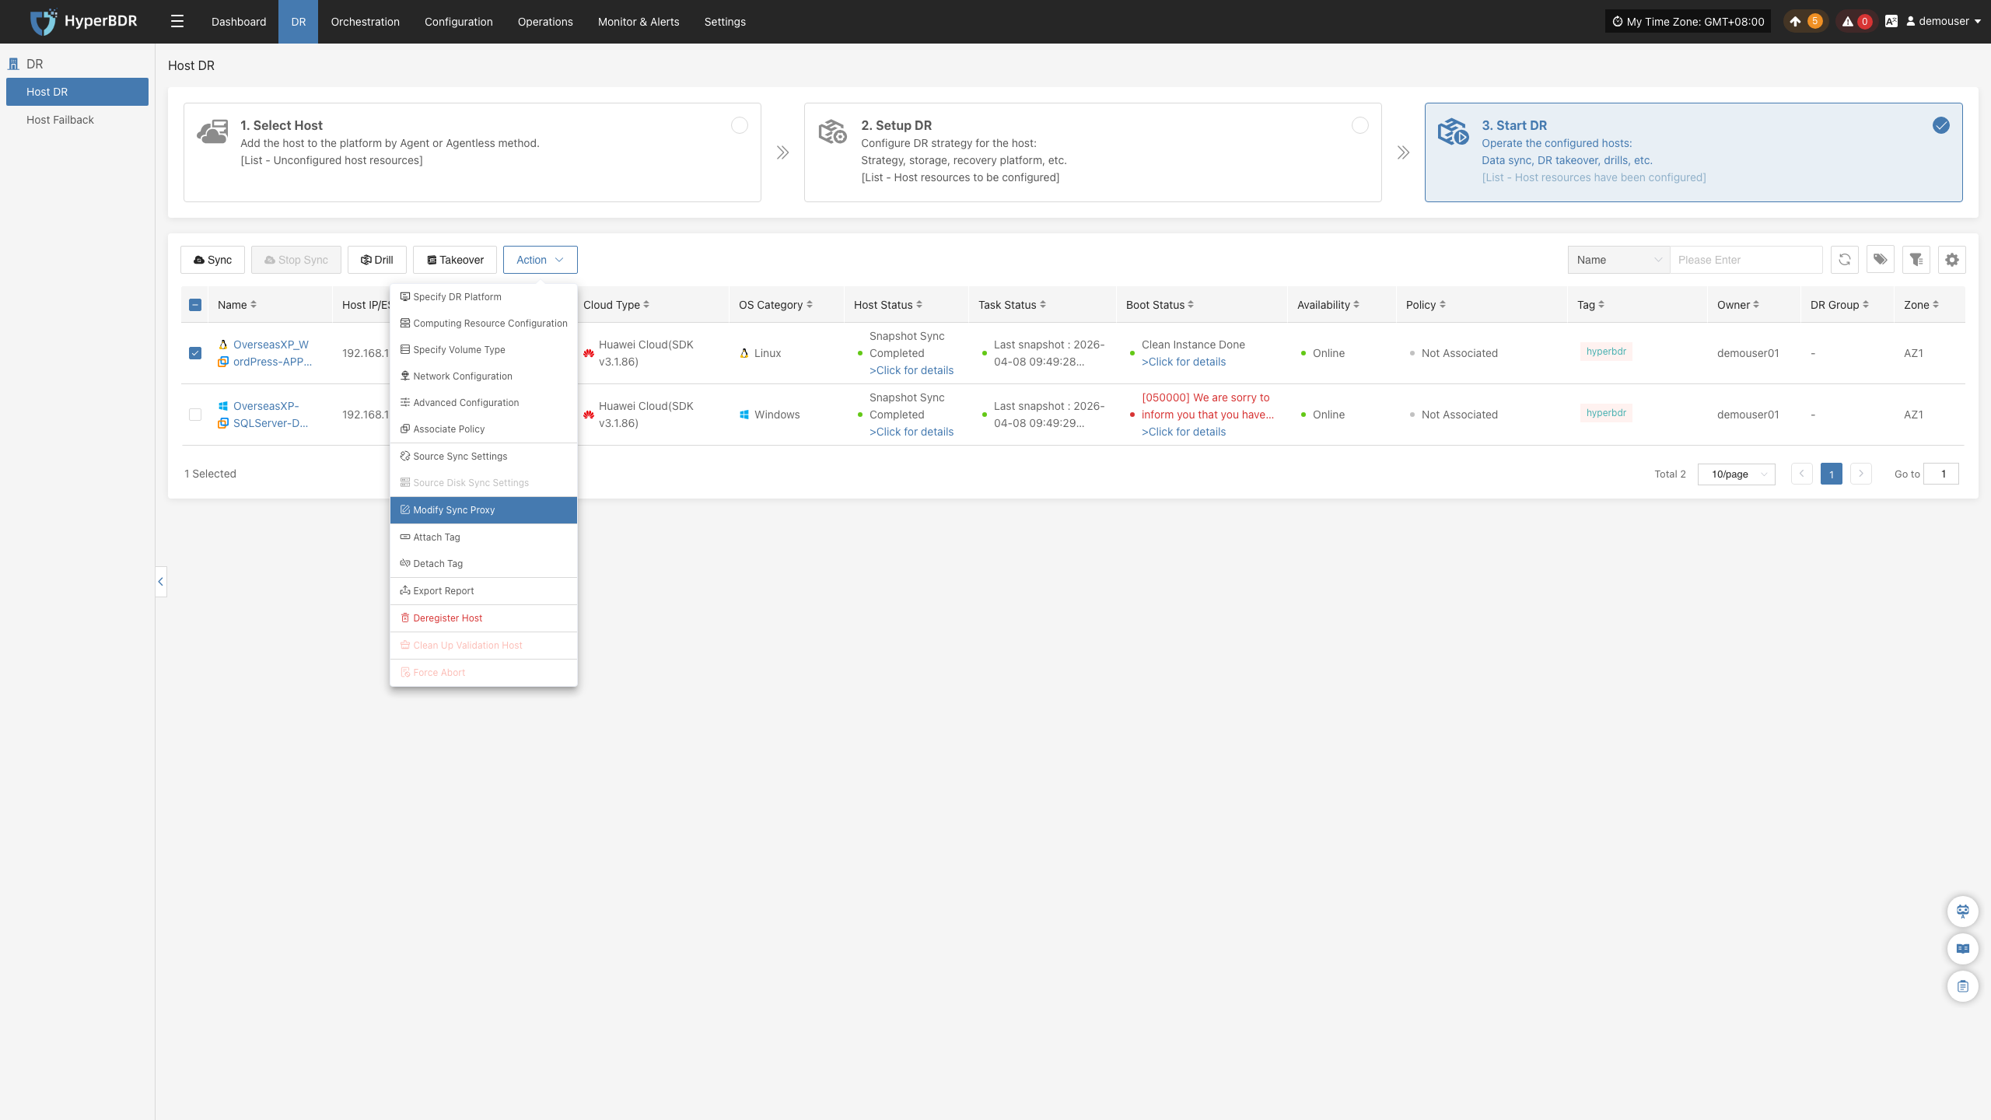1991x1120 pixels.
Task: Select the Setup DR step radio circle
Action: pos(1360,125)
